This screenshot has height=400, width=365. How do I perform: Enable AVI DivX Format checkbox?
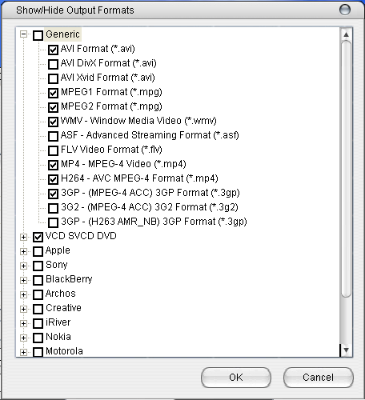click(x=53, y=64)
